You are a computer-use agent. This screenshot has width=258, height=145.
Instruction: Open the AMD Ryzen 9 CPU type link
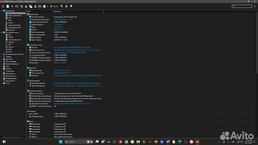click(72, 47)
